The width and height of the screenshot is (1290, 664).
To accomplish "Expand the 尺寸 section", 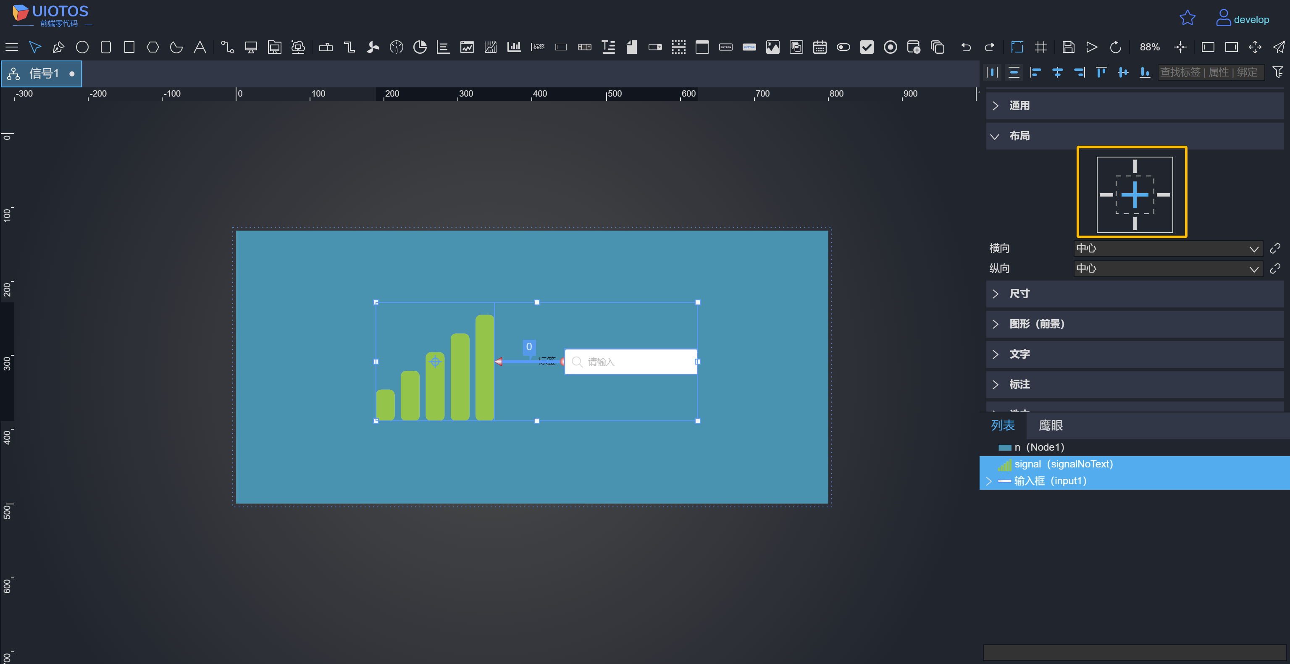I will click(x=1134, y=294).
